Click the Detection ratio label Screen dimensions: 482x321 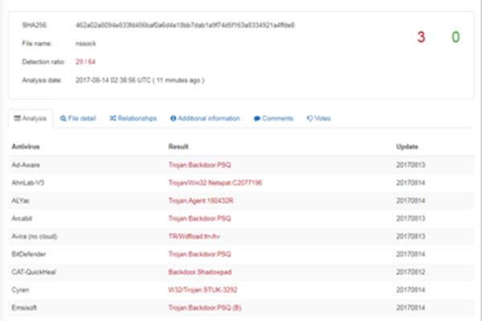click(43, 62)
